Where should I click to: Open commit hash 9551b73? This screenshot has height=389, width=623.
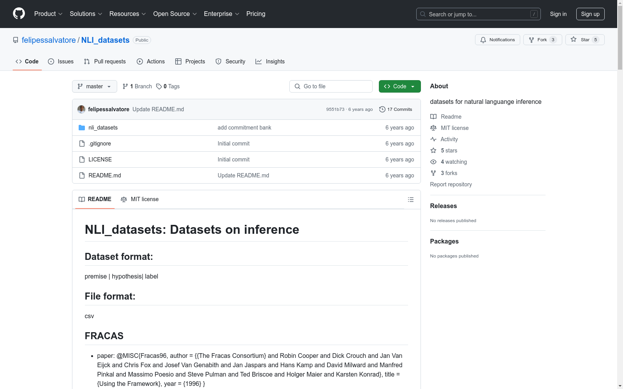tap(335, 109)
